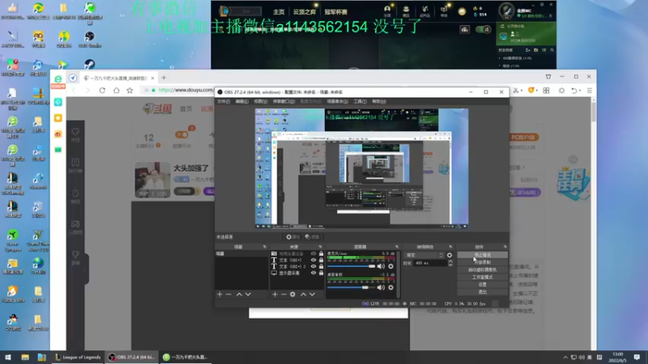Unlock the 文本 (GDI+) 2 source lock
Image resolution: width=648 pixels, height=364 pixels.
pos(321,267)
